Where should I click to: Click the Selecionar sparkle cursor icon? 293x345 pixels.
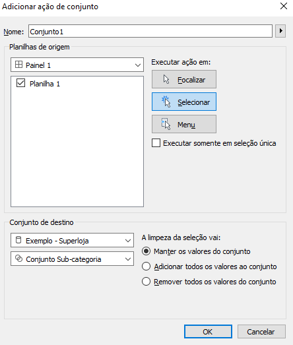(166, 102)
